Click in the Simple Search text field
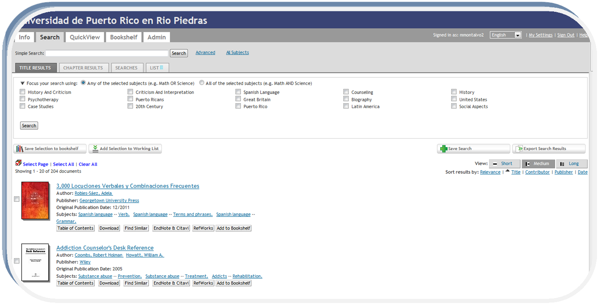This screenshot has height=305, width=599. [x=107, y=53]
